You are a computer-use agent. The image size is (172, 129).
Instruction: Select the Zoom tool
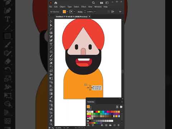coord(51,124)
